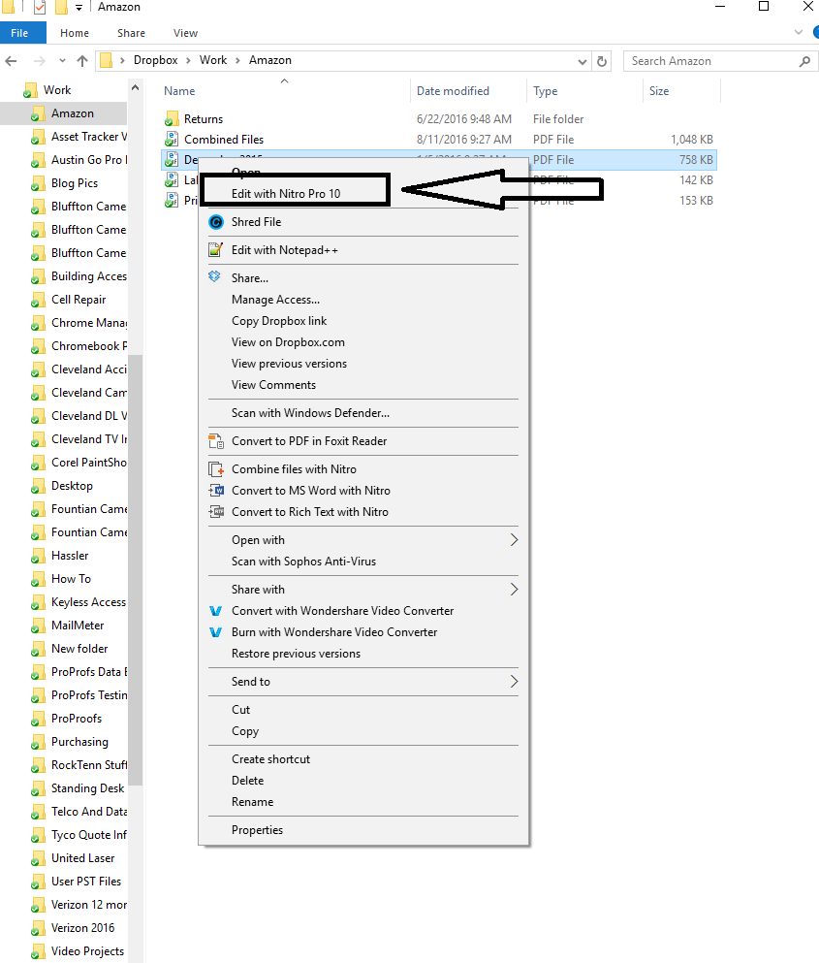The width and height of the screenshot is (819, 963).
Task: Click Edit with Notepad++ option
Action: [284, 250]
